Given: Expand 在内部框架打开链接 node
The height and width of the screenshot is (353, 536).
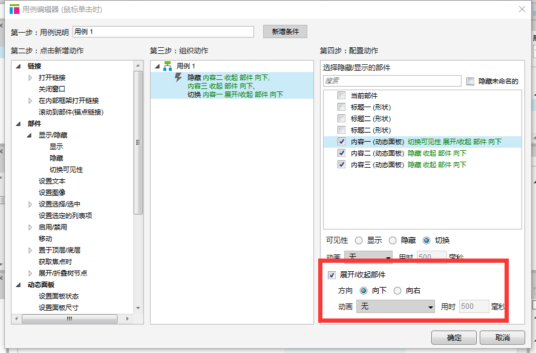Looking at the screenshot, I should coord(30,101).
